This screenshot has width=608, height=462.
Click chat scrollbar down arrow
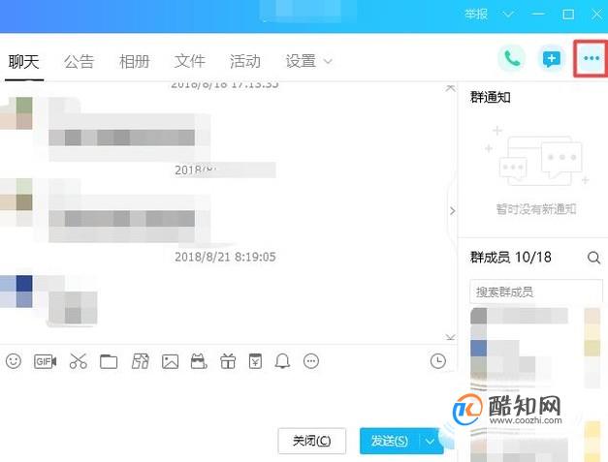tap(450, 337)
